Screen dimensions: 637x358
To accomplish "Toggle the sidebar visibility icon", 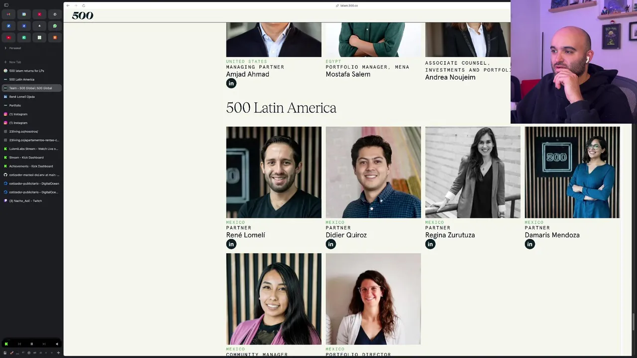I will point(6,5).
